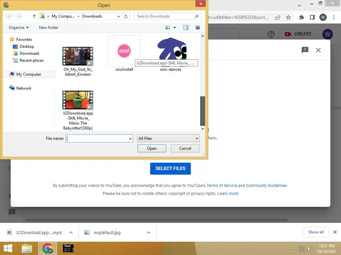The width and height of the screenshot is (341, 255).
Task: Show all downloads
Action: tap(316, 232)
